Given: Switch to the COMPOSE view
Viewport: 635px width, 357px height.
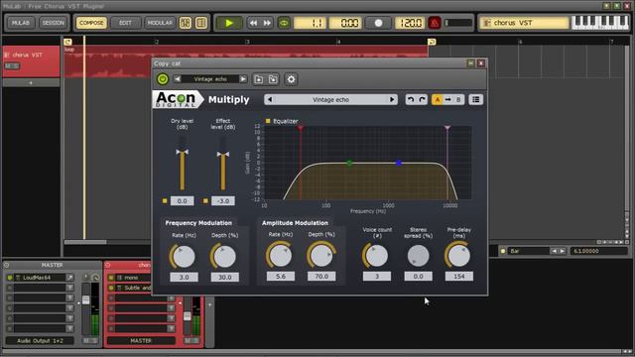Looking at the screenshot, I should coord(91,23).
